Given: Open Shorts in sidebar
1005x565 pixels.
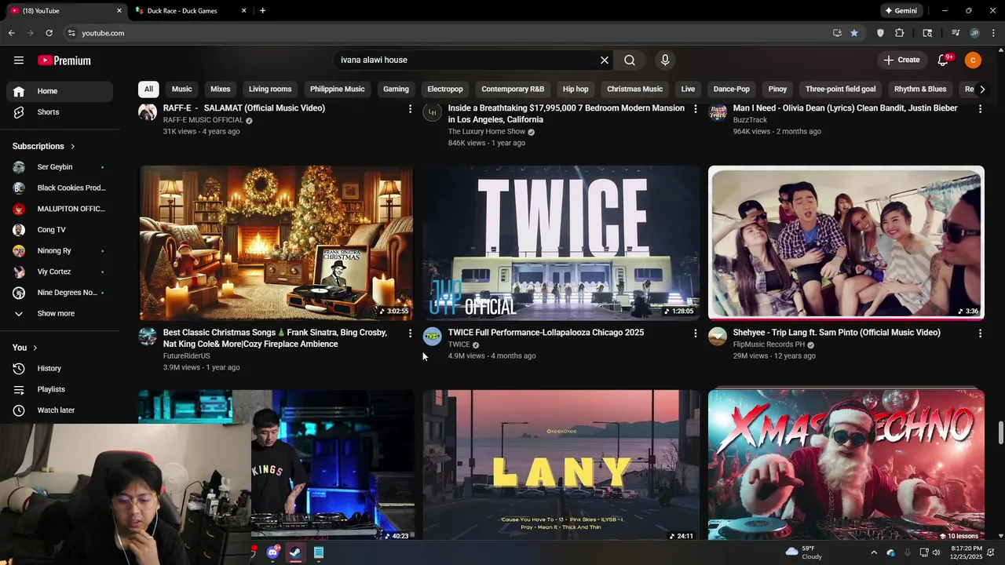Looking at the screenshot, I should (x=60, y=112).
